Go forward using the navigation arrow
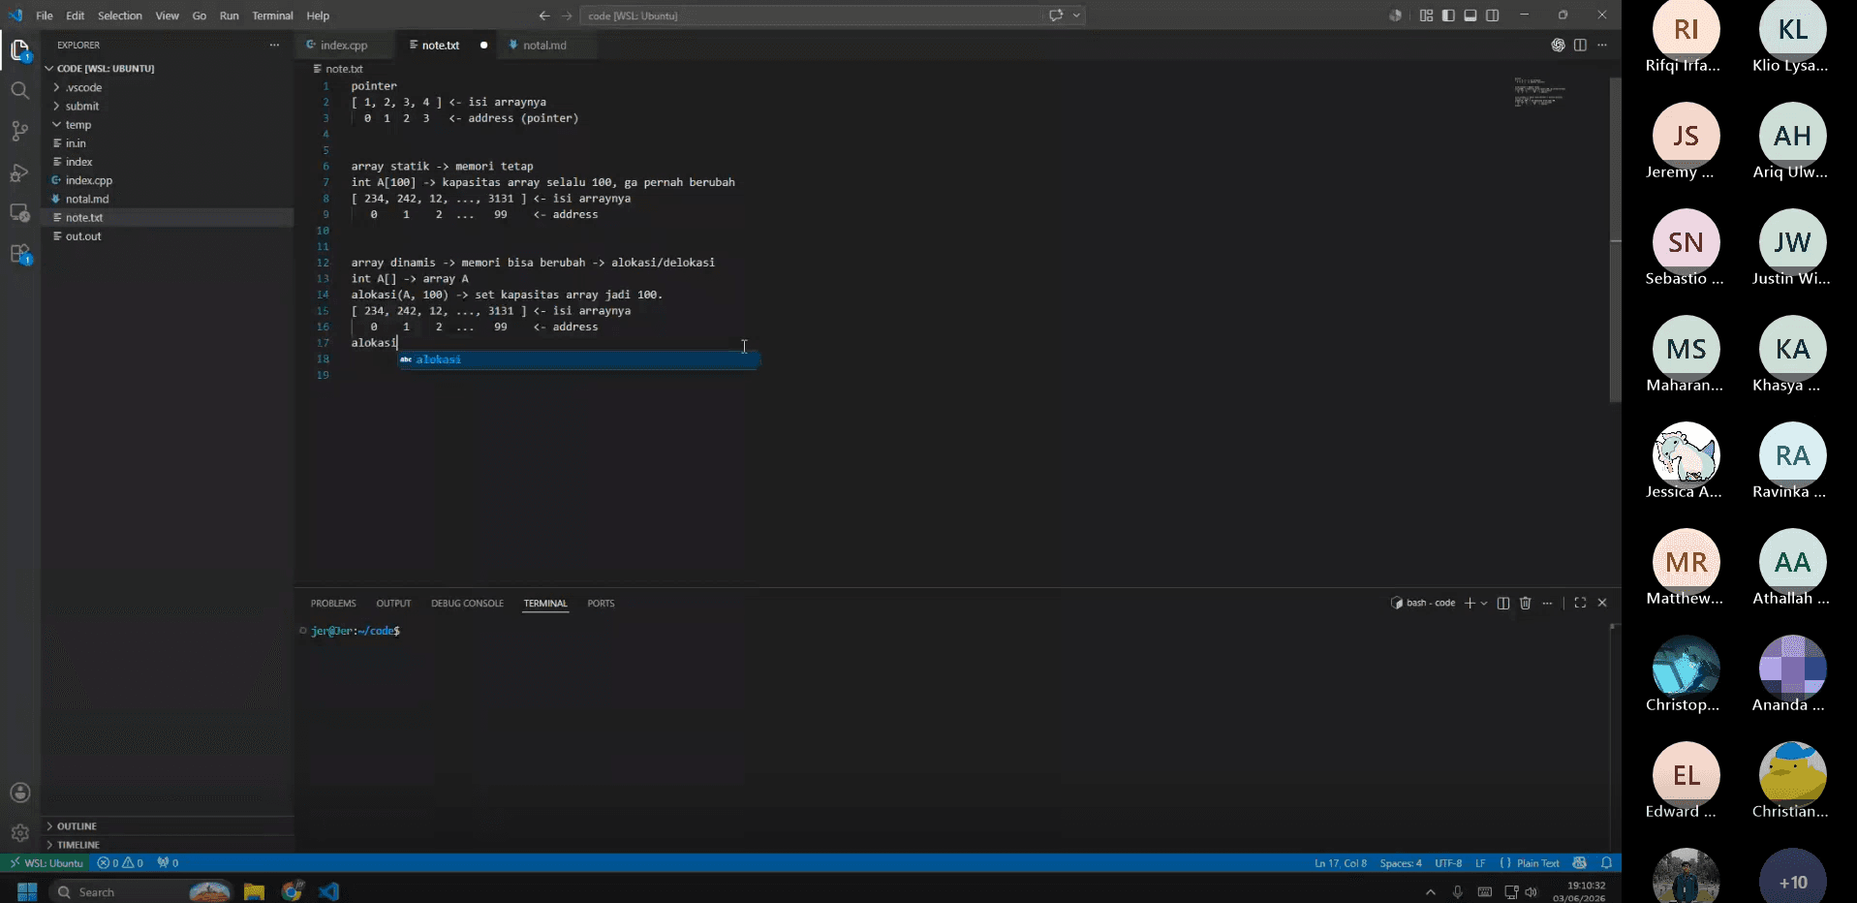This screenshot has width=1857, height=903. pyautogui.click(x=567, y=16)
